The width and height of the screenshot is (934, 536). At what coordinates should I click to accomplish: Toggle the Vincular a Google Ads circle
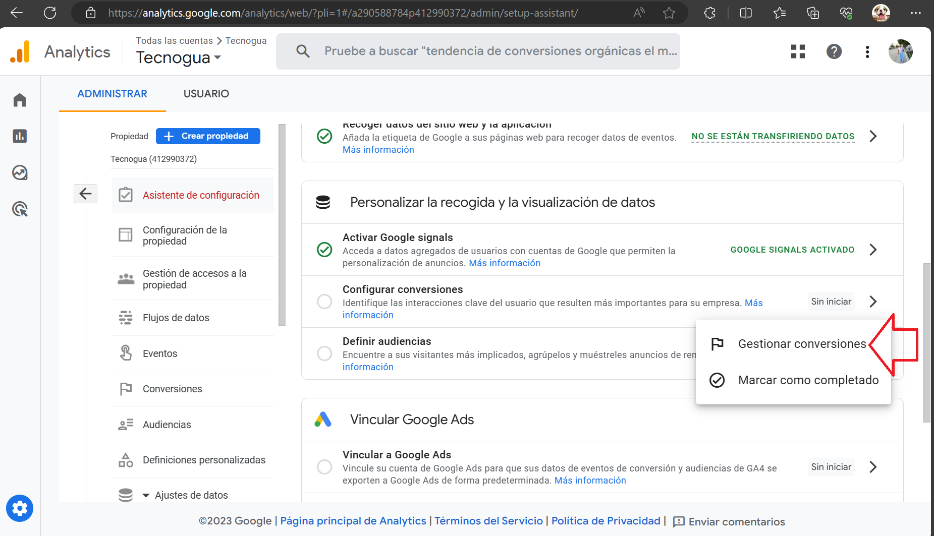pyautogui.click(x=324, y=467)
